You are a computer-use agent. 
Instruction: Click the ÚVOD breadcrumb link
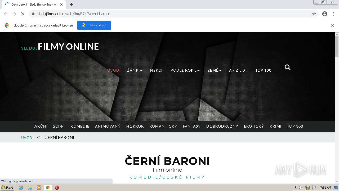[27, 137]
